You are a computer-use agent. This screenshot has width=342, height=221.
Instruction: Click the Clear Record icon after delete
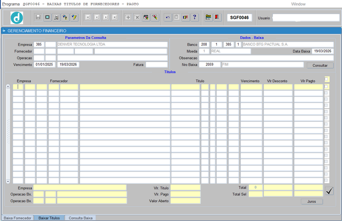pos(146,17)
